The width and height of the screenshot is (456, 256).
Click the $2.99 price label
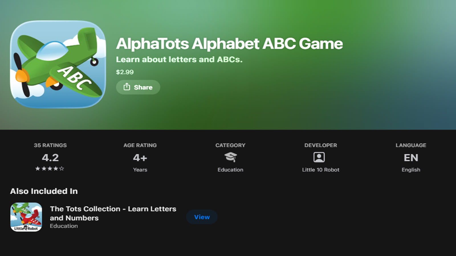(x=125, y=72)
